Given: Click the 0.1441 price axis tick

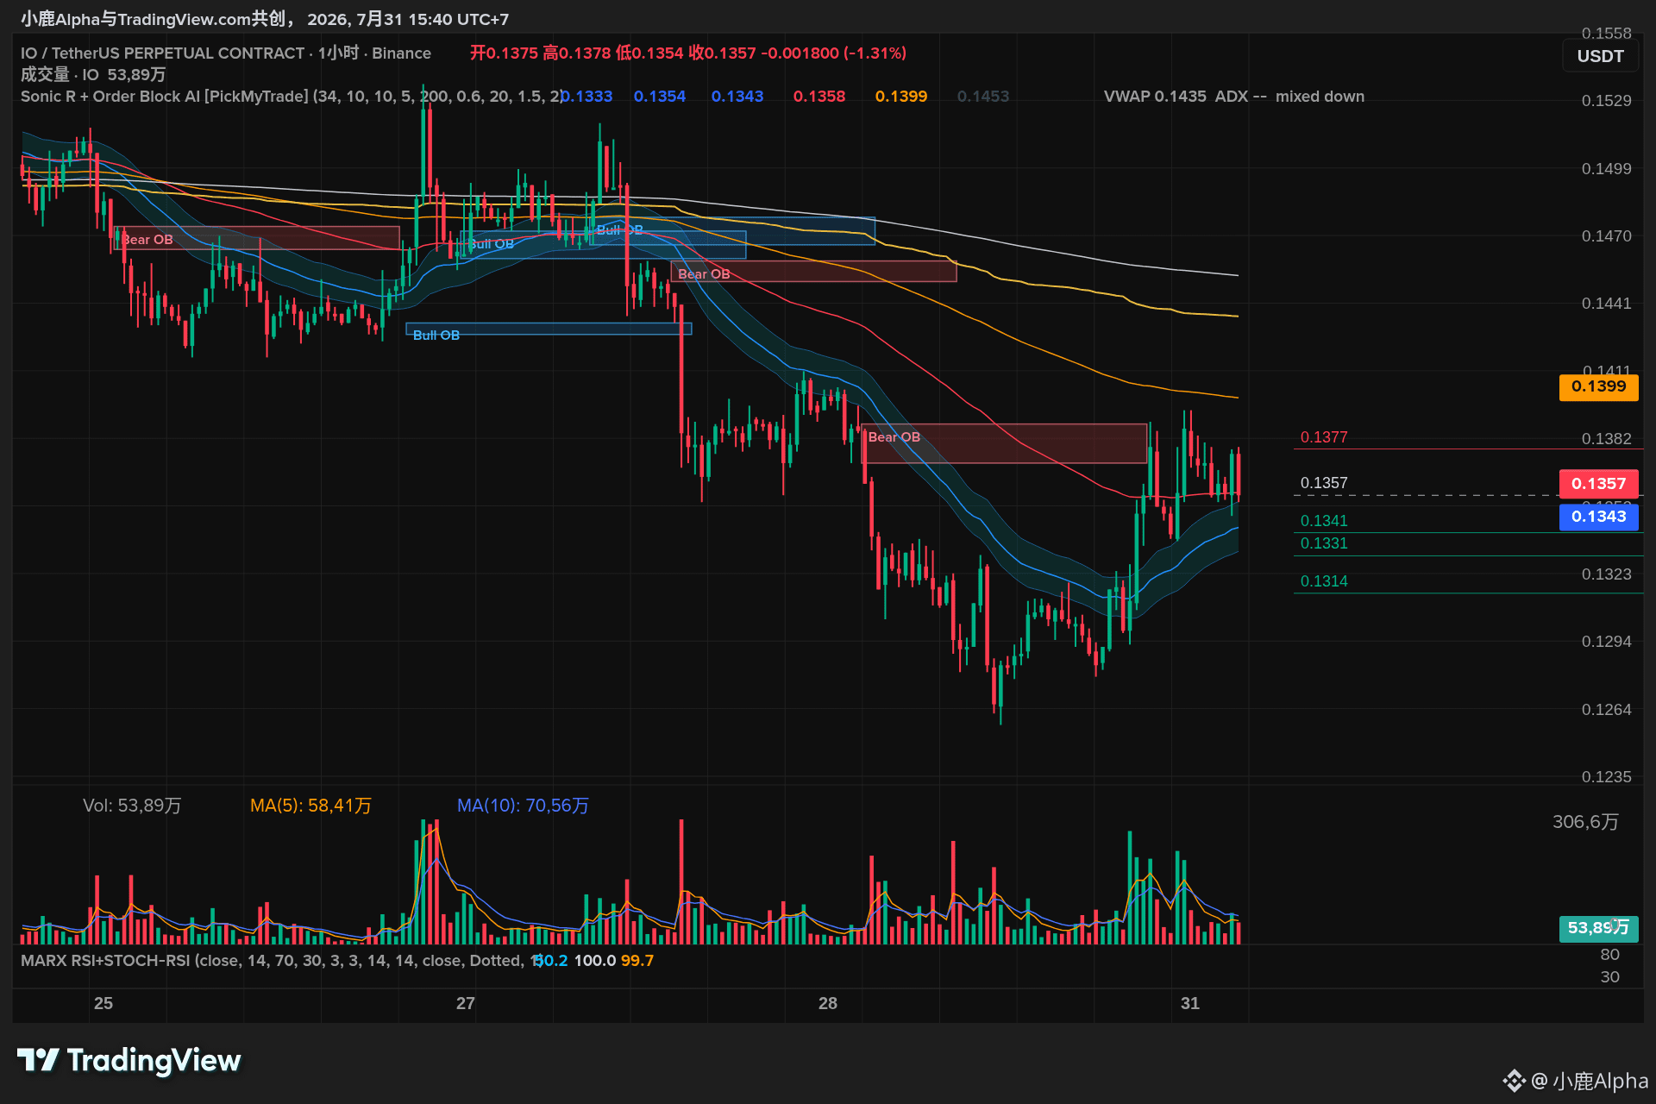Looking at the screenshot, I should tap(1606, 304).
